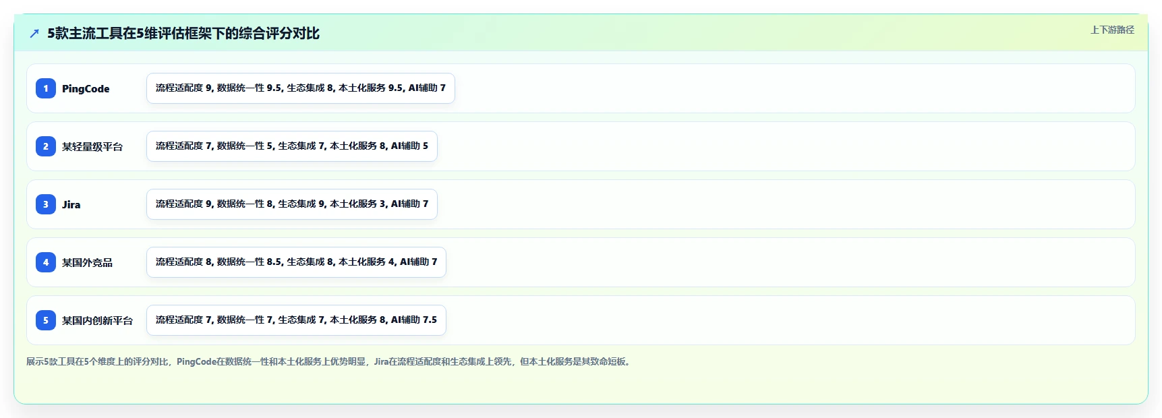The height and width of the screenshot is (418, 1162).
Task: Click score box with 数据统一性 5
Action: pos(292,146)
